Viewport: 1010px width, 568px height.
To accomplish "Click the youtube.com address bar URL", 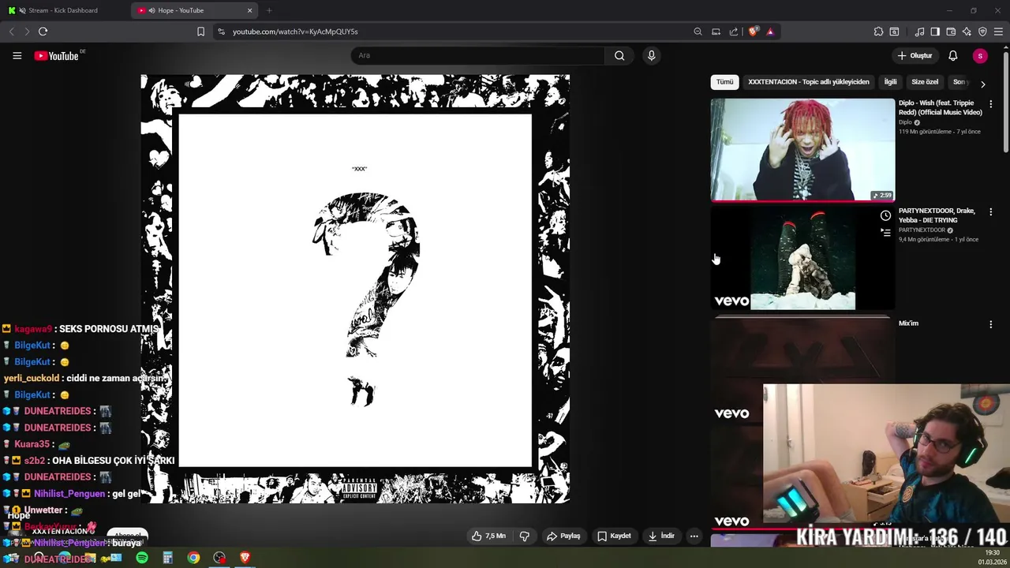I will point(295,32).
